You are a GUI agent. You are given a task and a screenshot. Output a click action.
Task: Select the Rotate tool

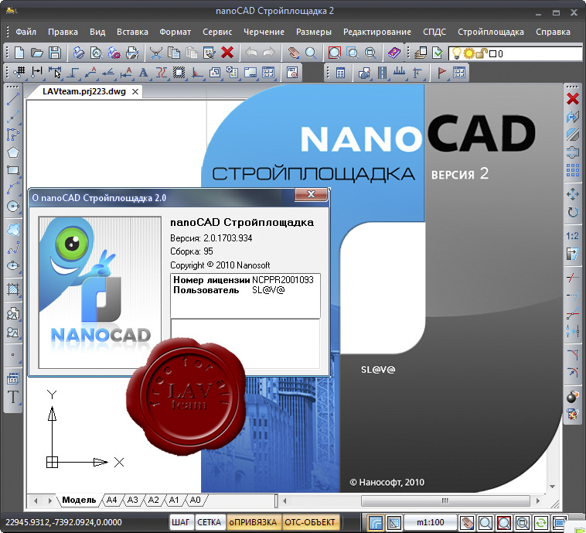point(572,212)
